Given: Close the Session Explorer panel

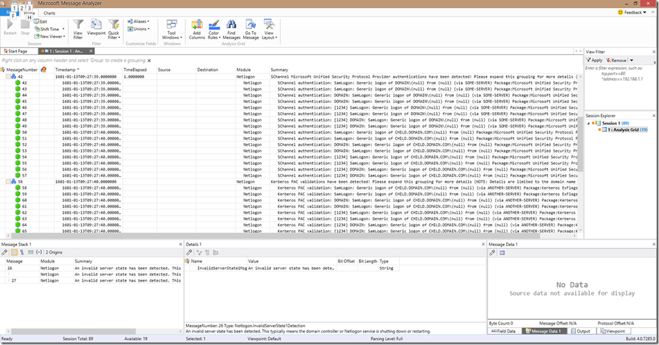Looking at the screenshot, I should coord(654,115).
